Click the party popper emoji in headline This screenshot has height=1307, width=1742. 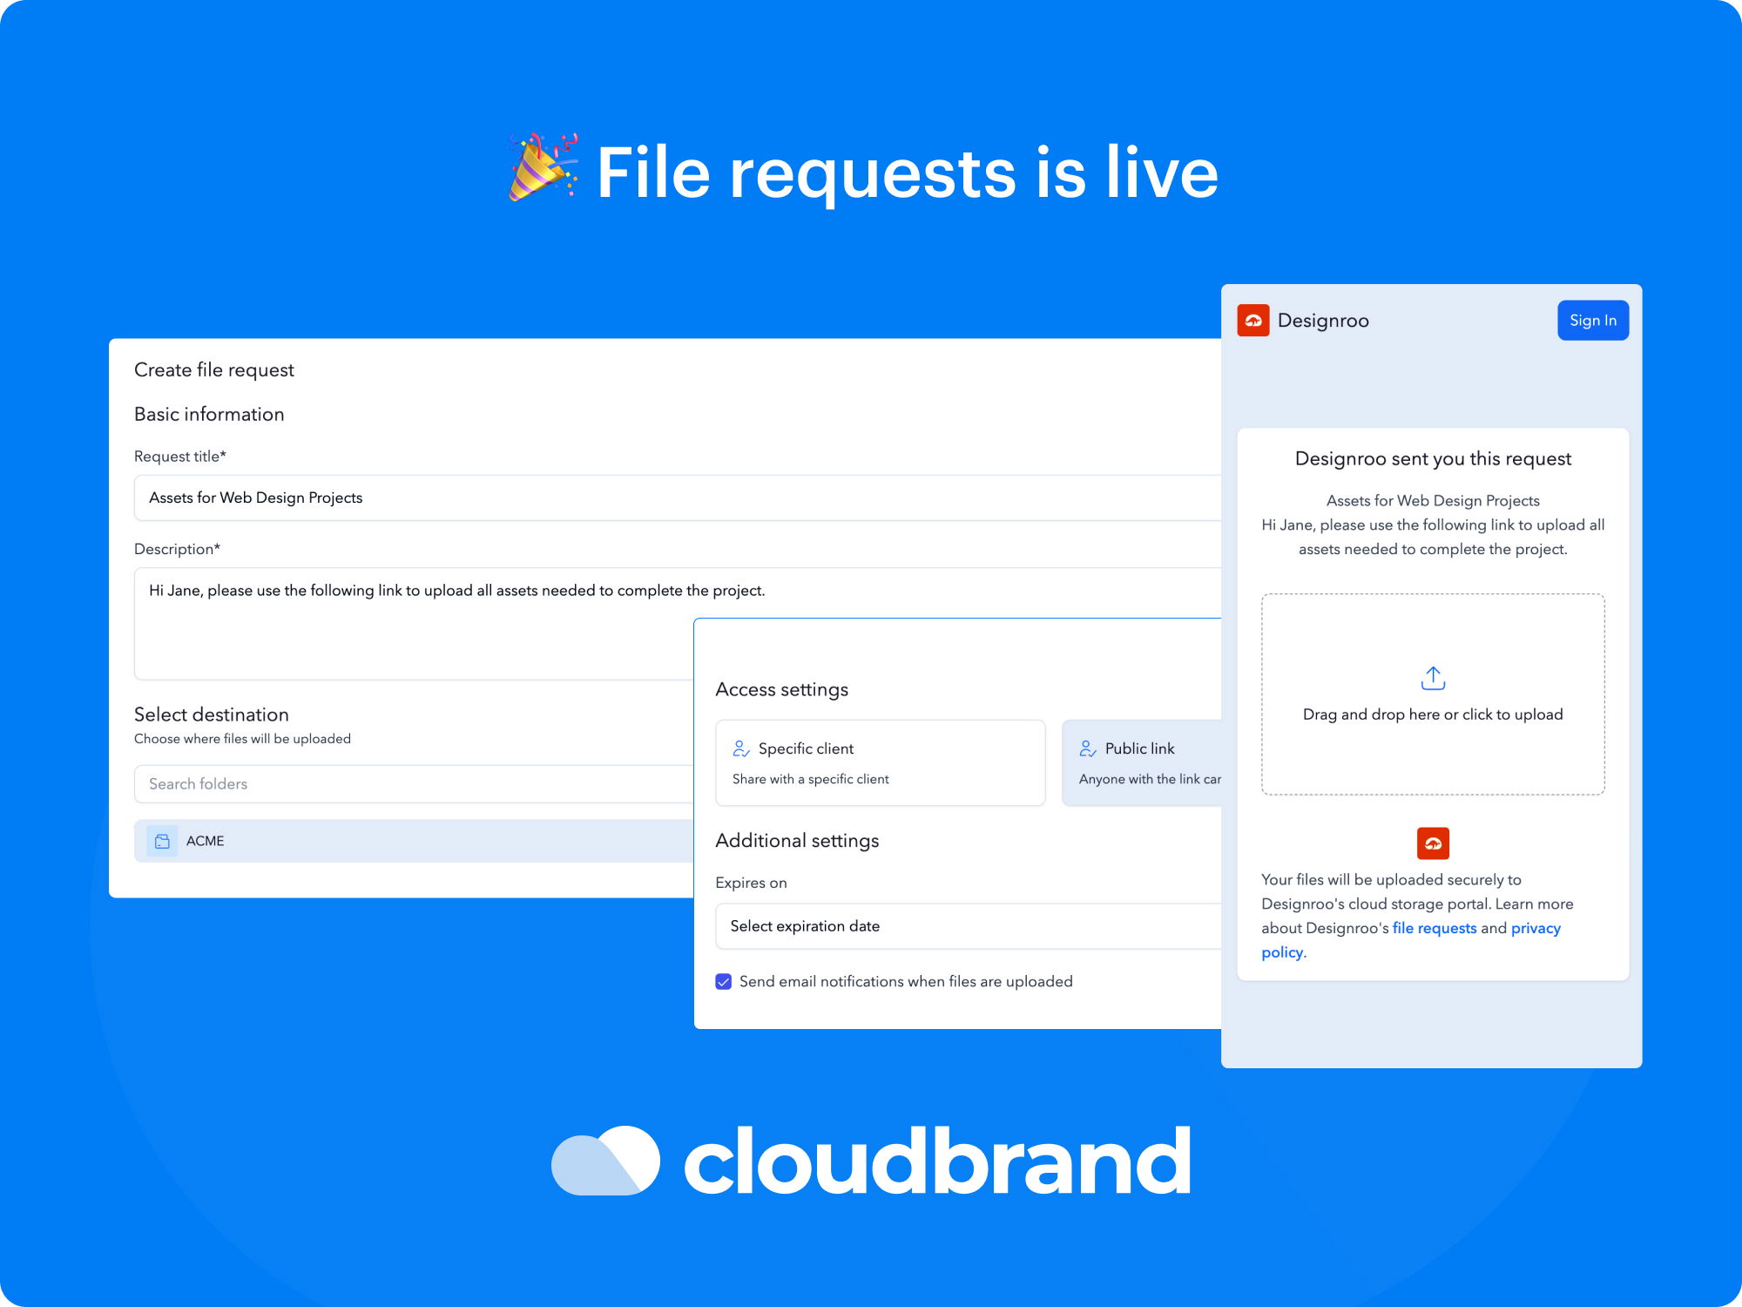click(544, 167)
